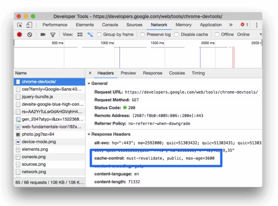Activate the inspect element picker icon
The width and height of the screenshot is (278, 206).
point(19,25)
